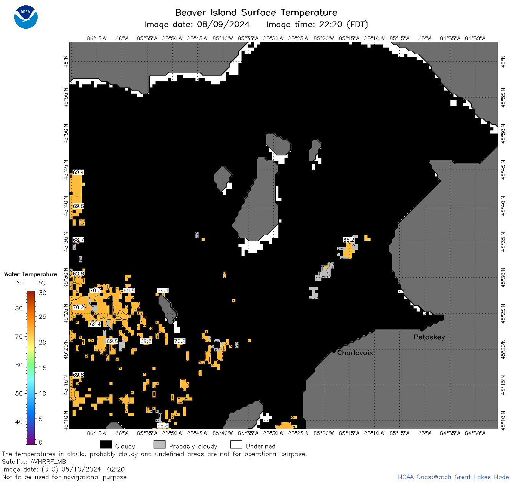Click the 'Not to be used for navigational purpose' note
Screen dimensions: 513x483
point(64,477)
